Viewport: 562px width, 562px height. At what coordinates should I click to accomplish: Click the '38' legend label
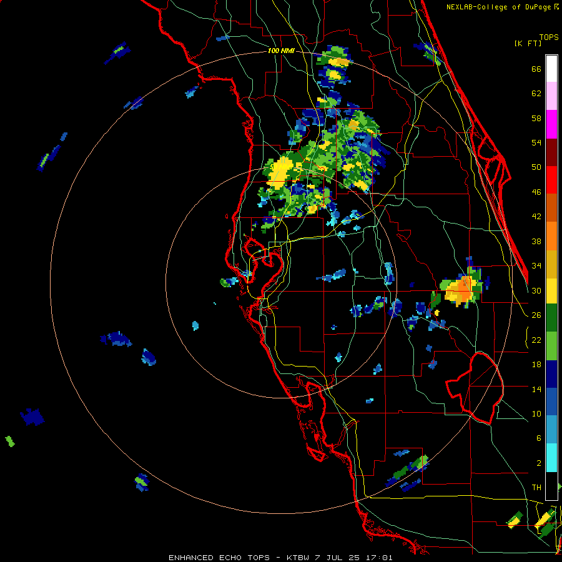tap(536, 241)
